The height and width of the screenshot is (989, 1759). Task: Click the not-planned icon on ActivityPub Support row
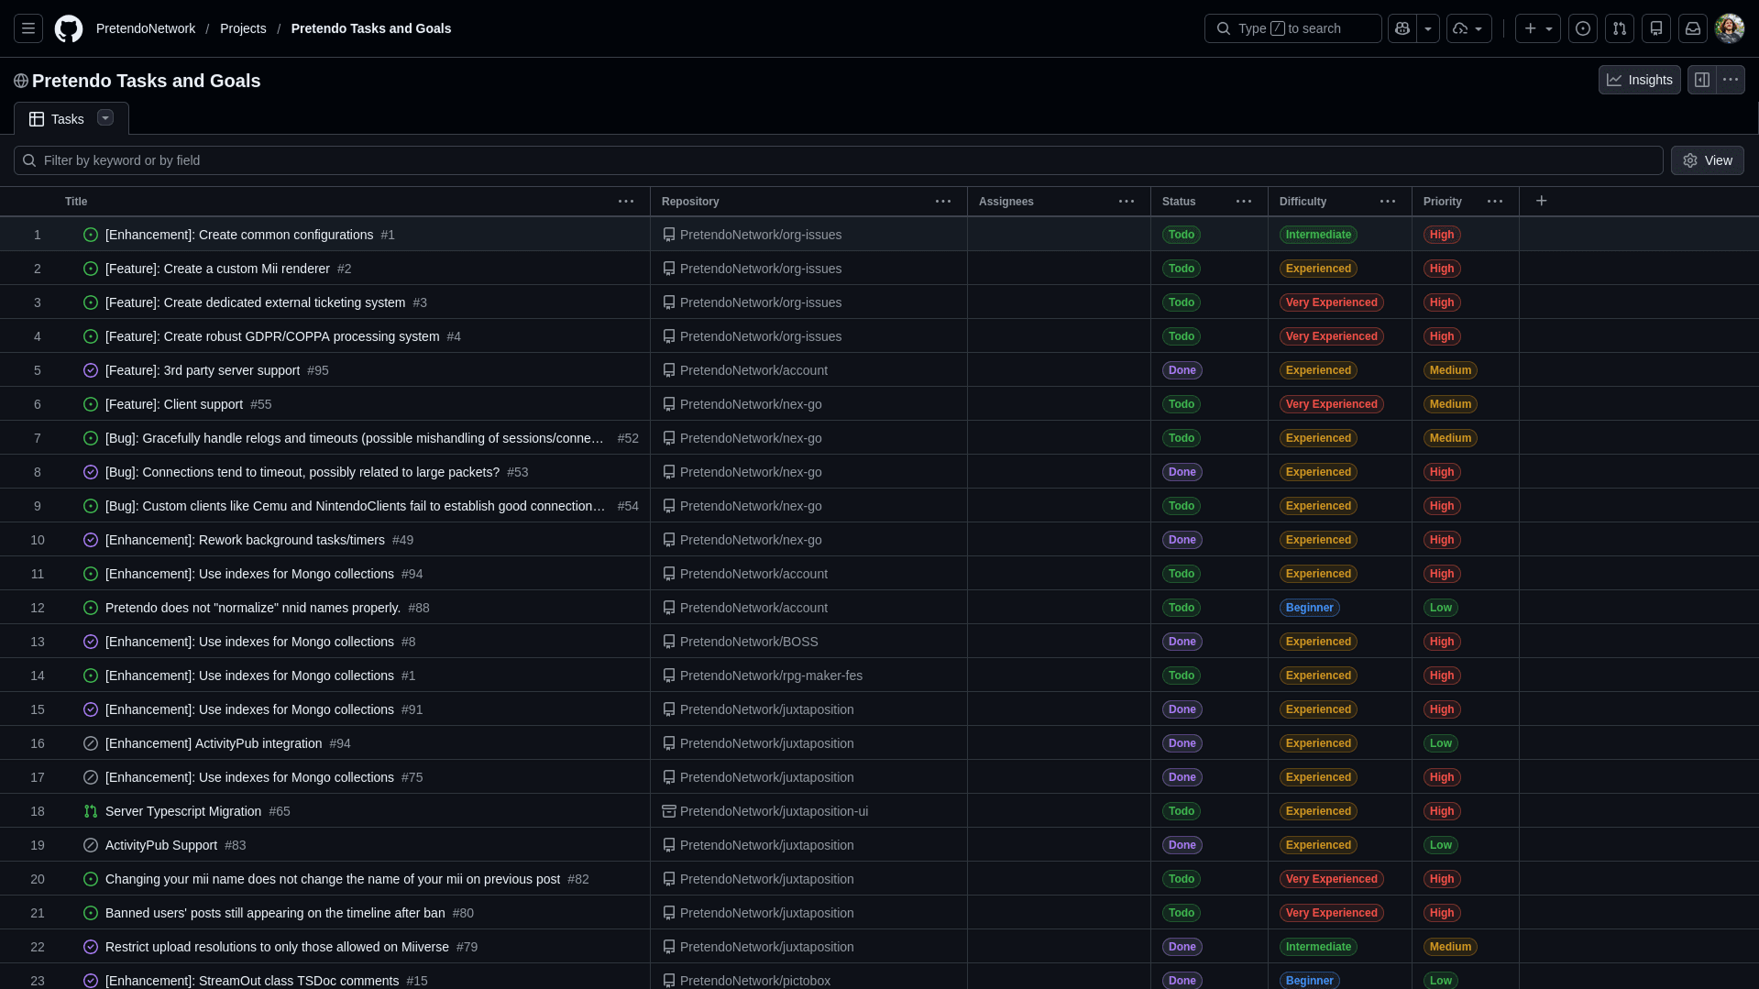(91, 845)
